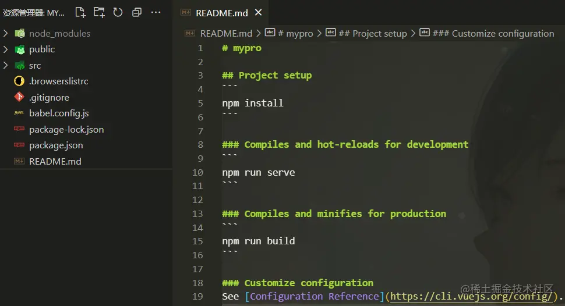Close the README.md editor tab
This screenshot has height=306, width=565.
(259, 13)
